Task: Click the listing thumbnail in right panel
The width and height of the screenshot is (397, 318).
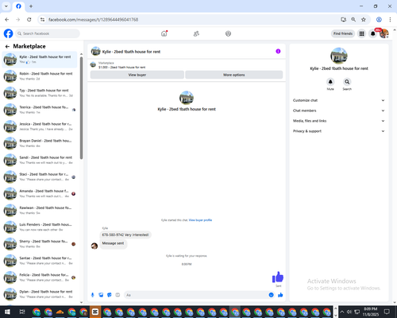Action: pyautogui.click(x=339, y=56)
